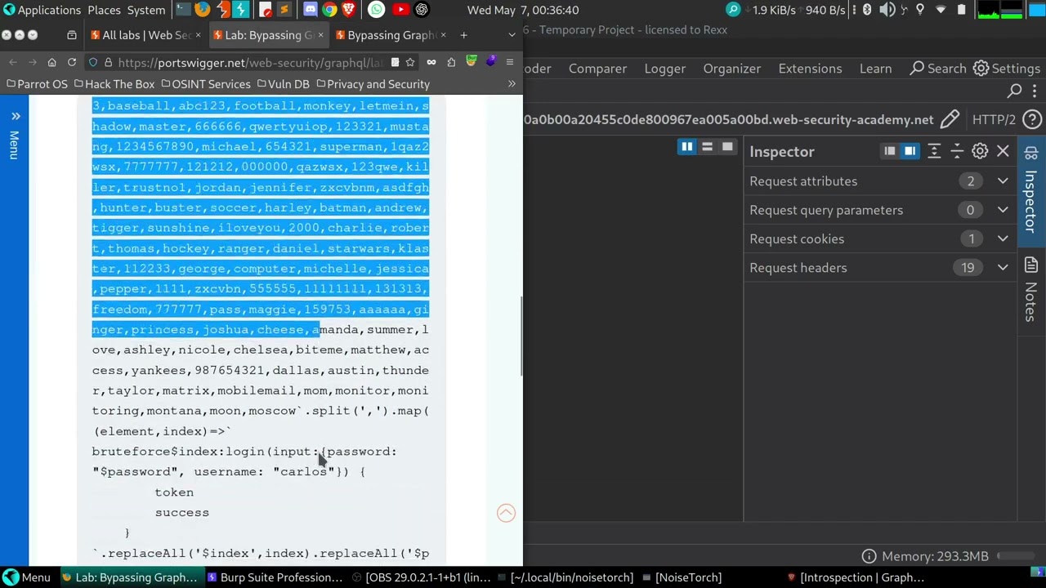This screenshot has width=1046, height=588.
Task: Select top-bottom request/response layout
Action: point(708,147)
